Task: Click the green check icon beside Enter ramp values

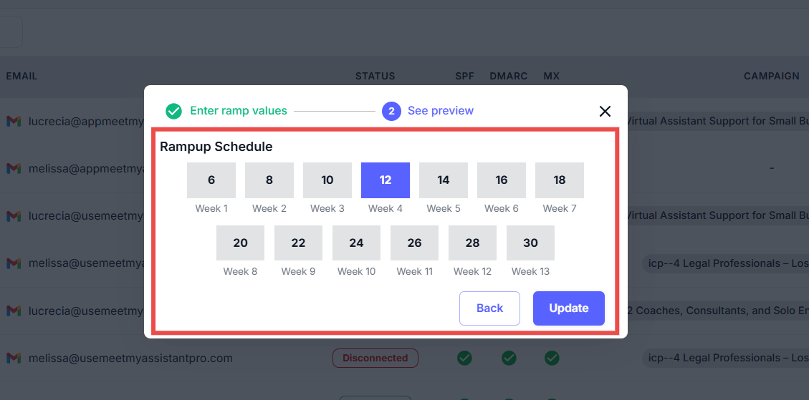Action: tap(173, 111)
